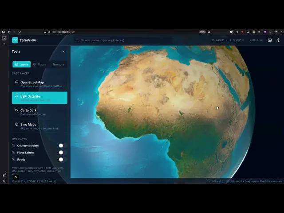Toggle the browser sidebar icon in the toolbar
The width and height of the screenshot is (284, 213).
click(4, 32)
